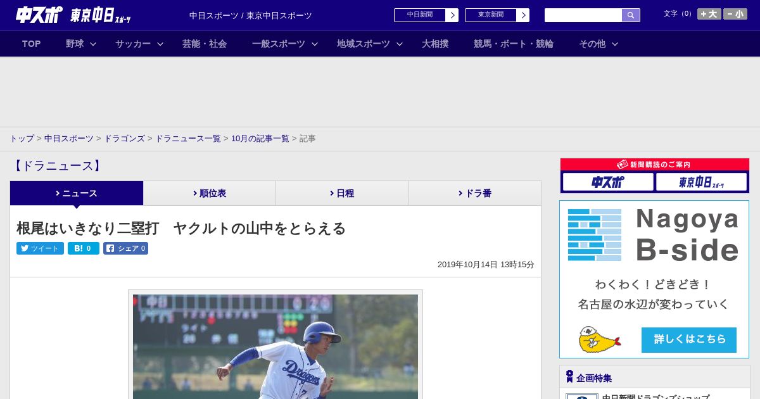Switch to the ドラ番 tab
Viewport: 760px width, 399px height.
[475, 193]
